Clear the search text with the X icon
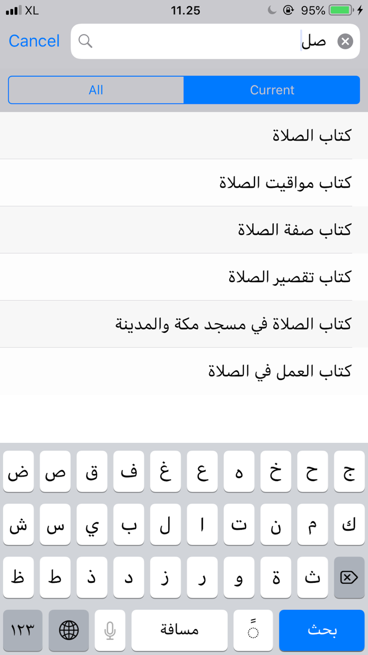Image resolution: width=368 pixels, height=655 pixels. pyautogui.click(x=345, y=41)
